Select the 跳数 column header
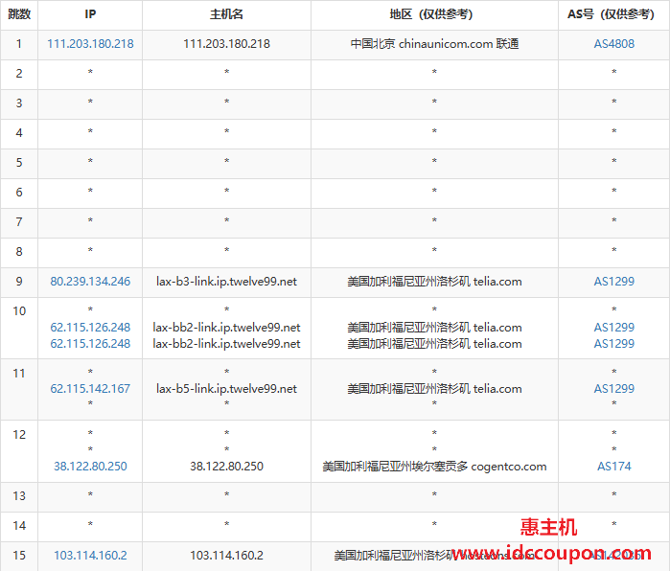The image size is (670, 571). point(19,14)
